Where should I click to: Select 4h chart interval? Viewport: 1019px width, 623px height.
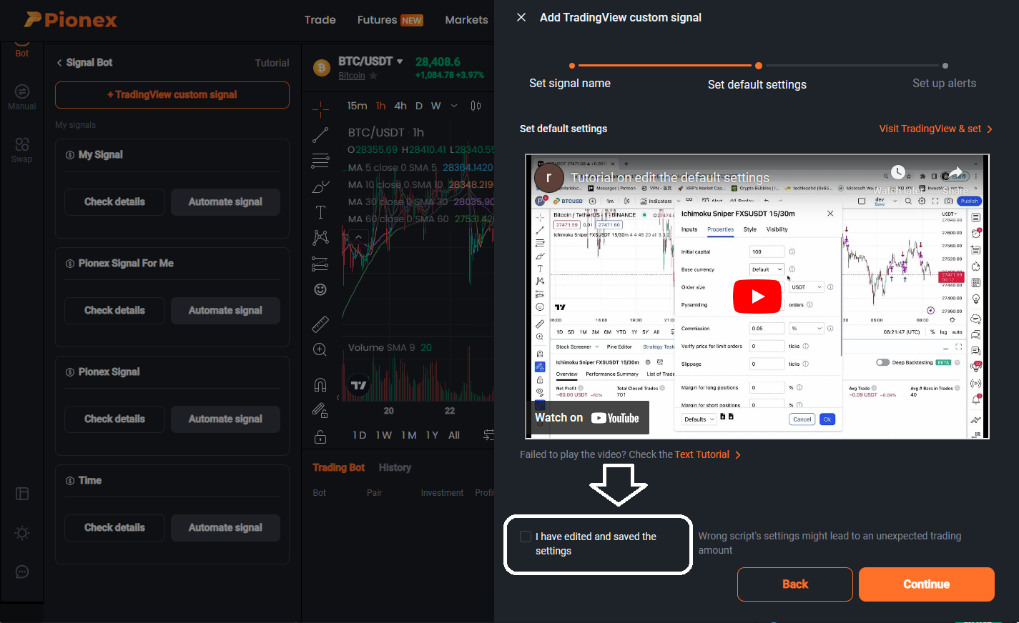400,106
